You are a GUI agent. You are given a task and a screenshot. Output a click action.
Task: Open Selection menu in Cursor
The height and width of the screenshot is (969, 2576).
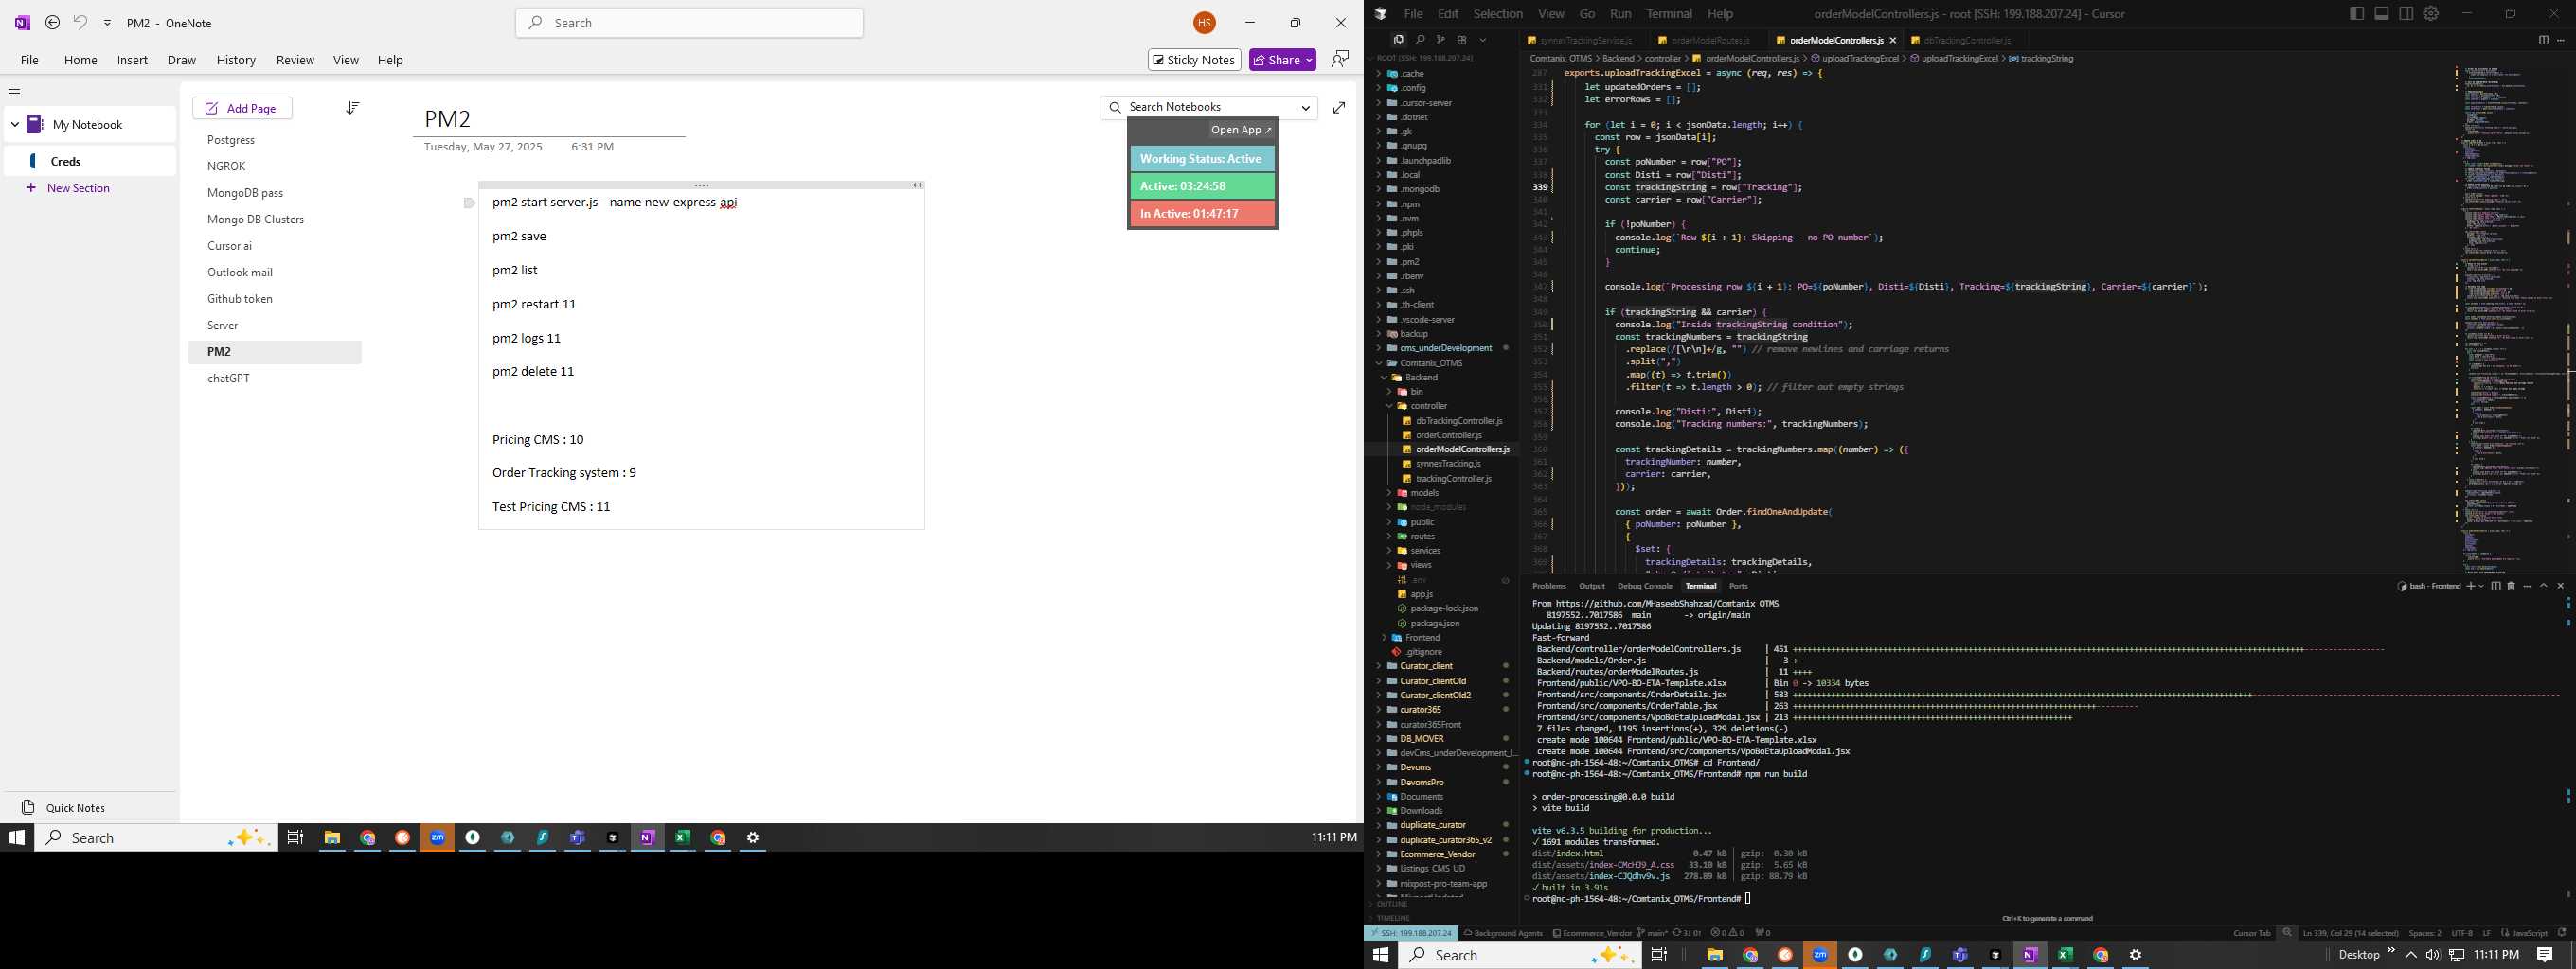point(1498,14)
